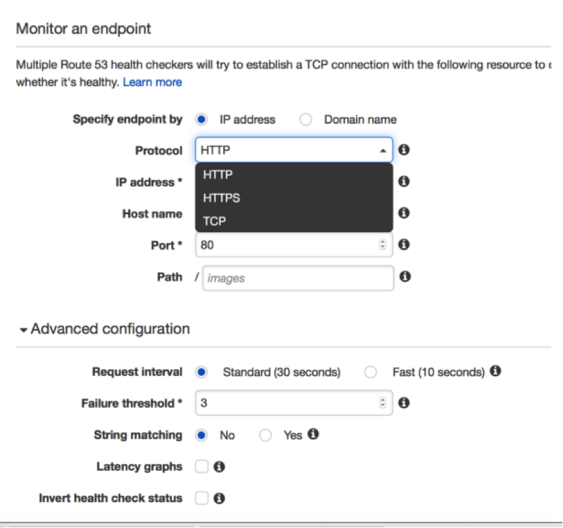
Task: Click the info icon beside Protocol dropdown
Action: click(x=404, y=150)
